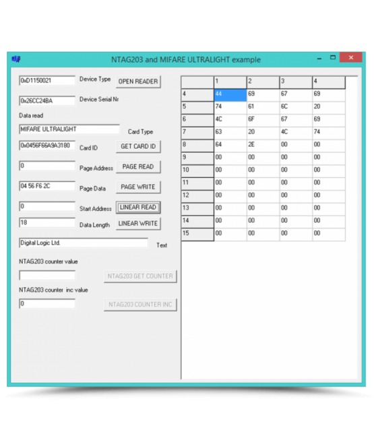Image resolution: width=374 pixels, height=438 pixels.
Task: Click the Text field with Digital Logic Ltd.
Action: point(84,243)
